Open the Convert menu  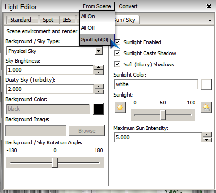(128, 6)
